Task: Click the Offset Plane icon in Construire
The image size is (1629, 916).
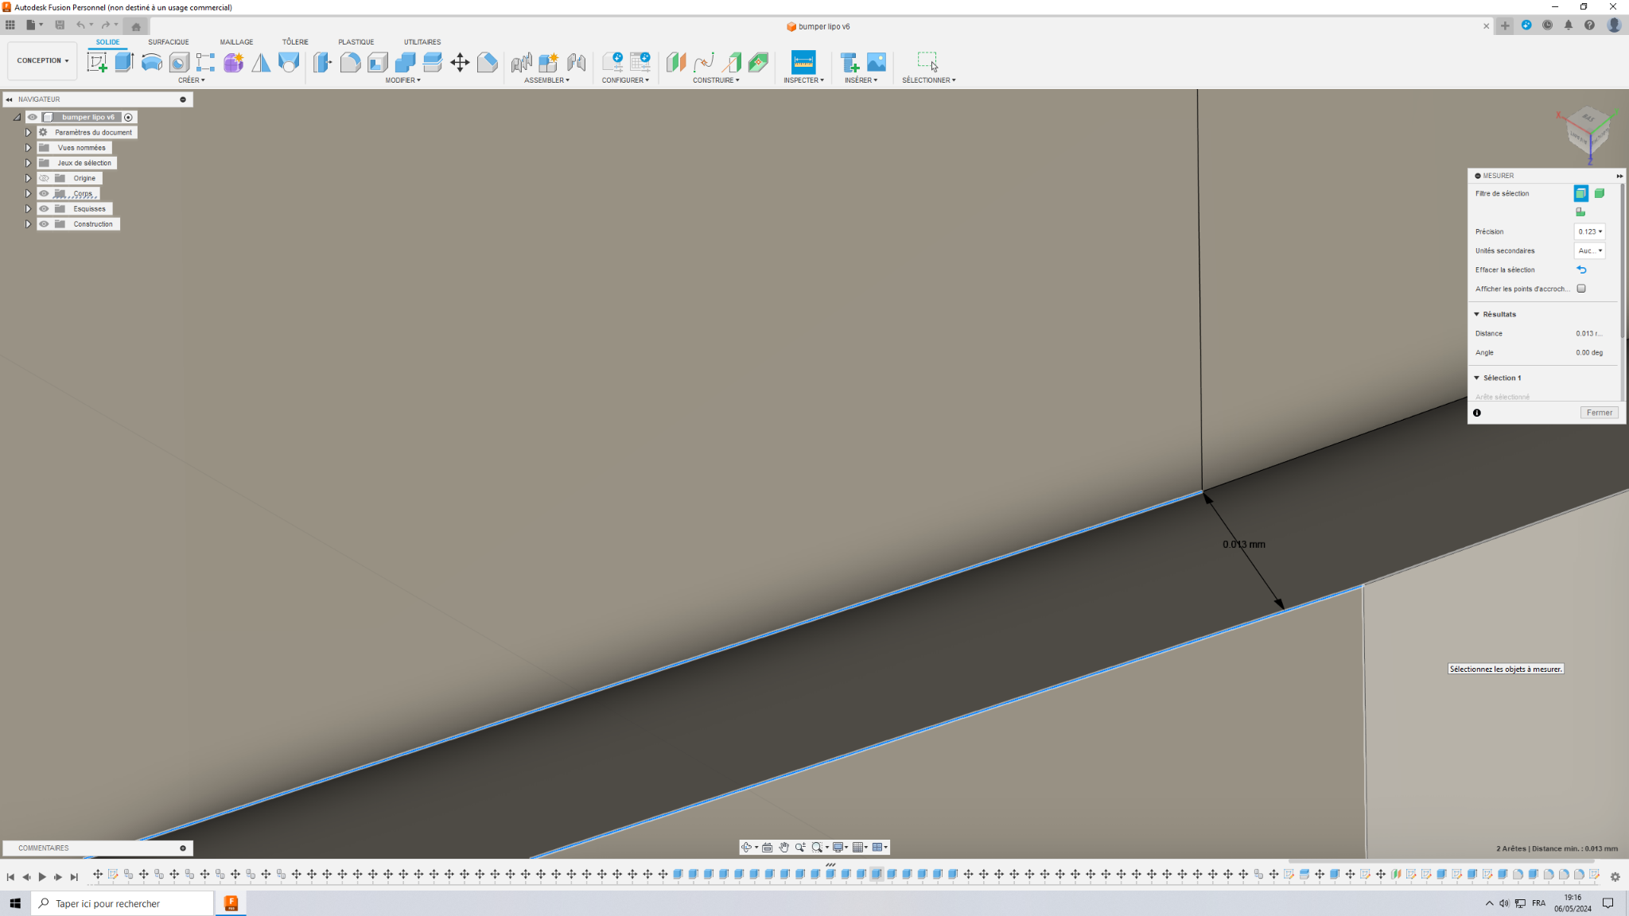Action: tap(676, 62)
